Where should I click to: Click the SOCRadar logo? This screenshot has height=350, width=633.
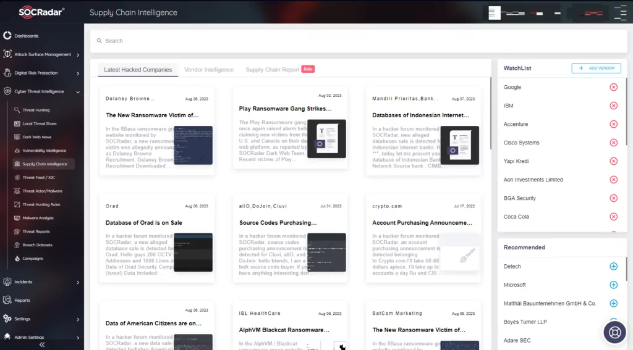41,12
